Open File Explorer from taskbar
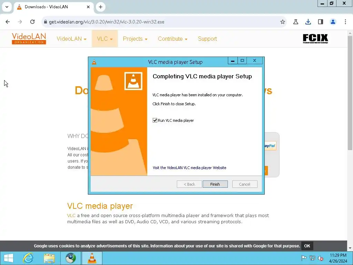The image size is (353, 265). coord(49,258)
